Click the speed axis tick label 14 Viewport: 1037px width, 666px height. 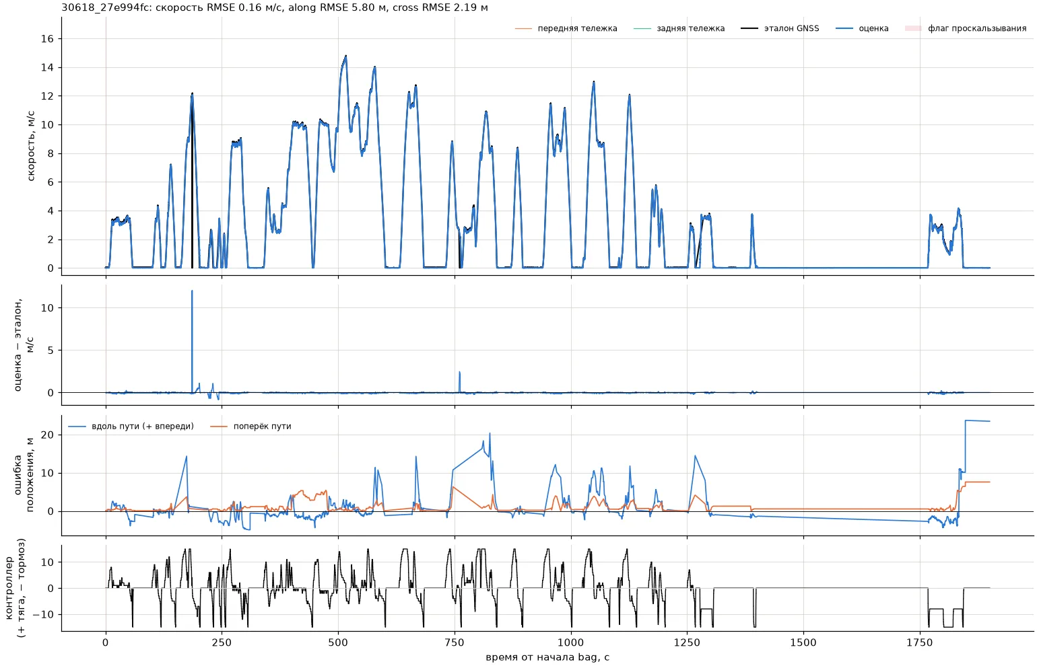pos(47,67)
